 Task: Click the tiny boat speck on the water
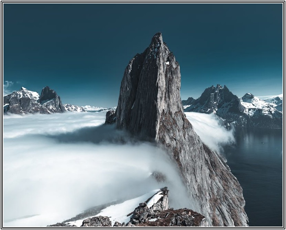coord(263,142)
